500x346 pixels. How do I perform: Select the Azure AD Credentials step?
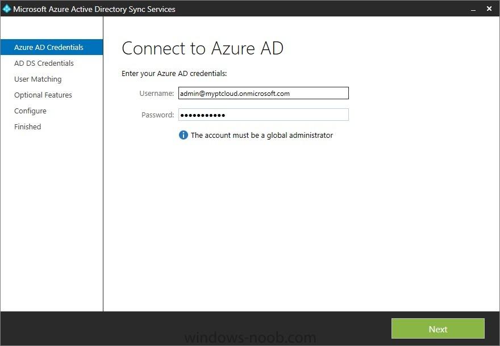52,47
